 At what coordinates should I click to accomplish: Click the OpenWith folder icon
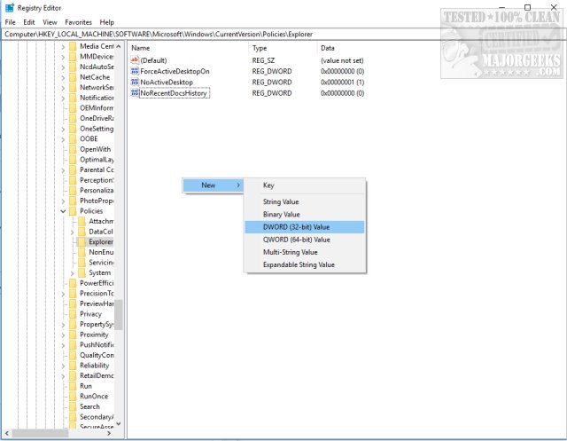coord(73,149)
